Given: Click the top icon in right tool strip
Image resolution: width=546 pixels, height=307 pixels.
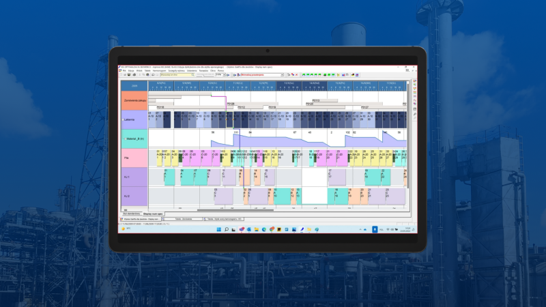Looking at the screenshot, I should click(415, 80).
